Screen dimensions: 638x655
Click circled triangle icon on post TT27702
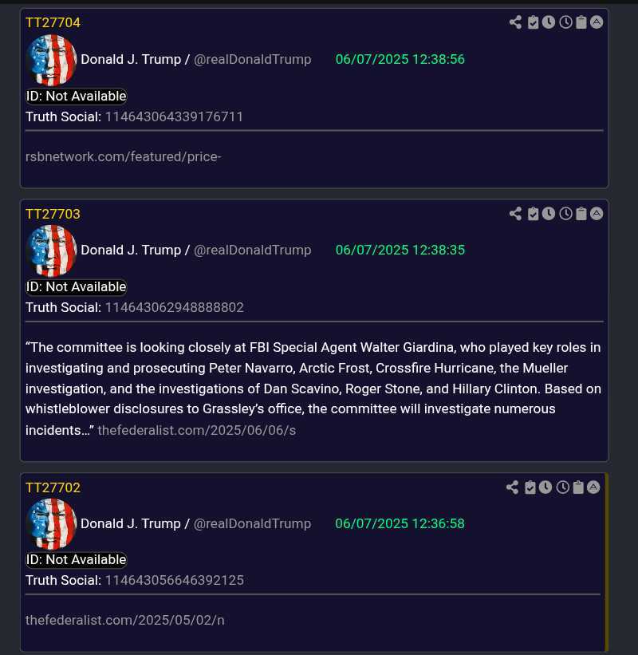click(x=593, y=487)
